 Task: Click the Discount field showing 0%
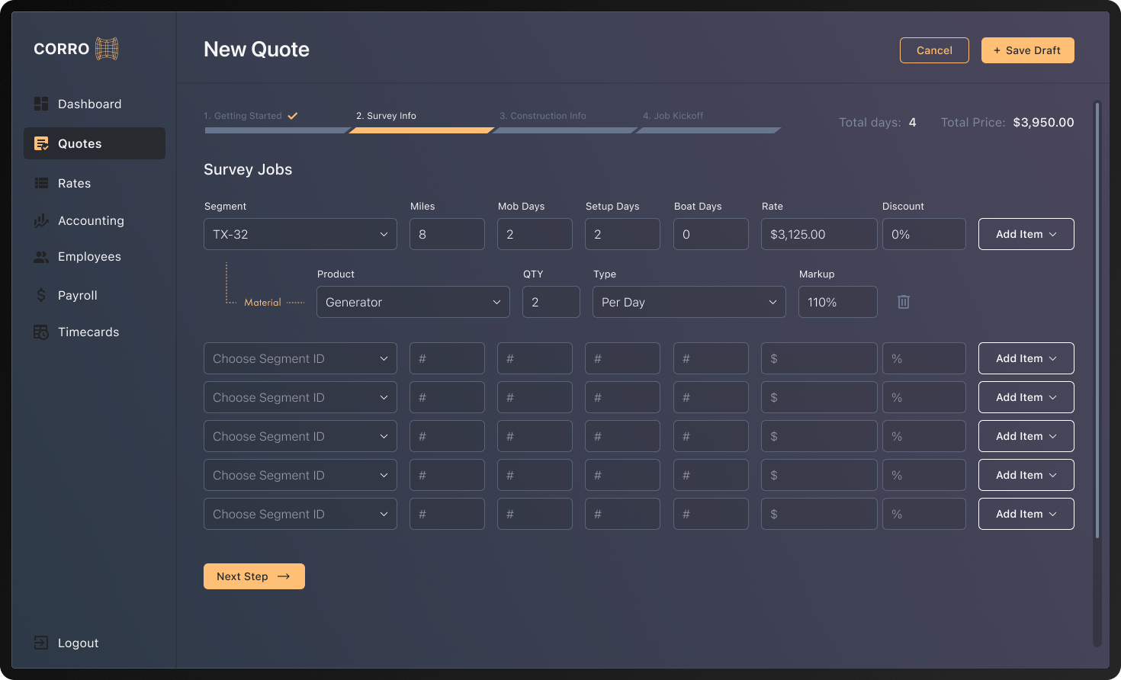(x=924, y=234)
